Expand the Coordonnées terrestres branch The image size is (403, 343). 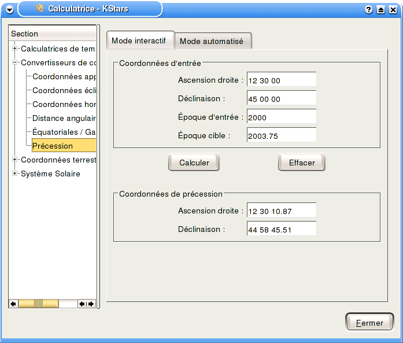point(16,160)
